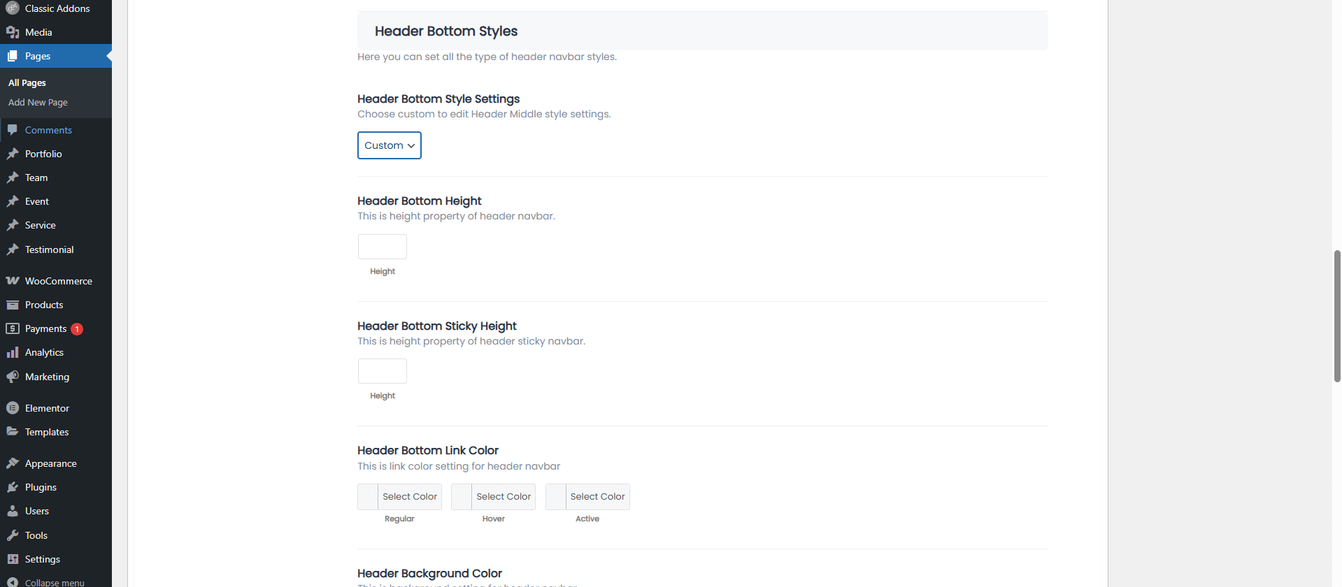Pick the Hover link color swatch

click(462, 497)
